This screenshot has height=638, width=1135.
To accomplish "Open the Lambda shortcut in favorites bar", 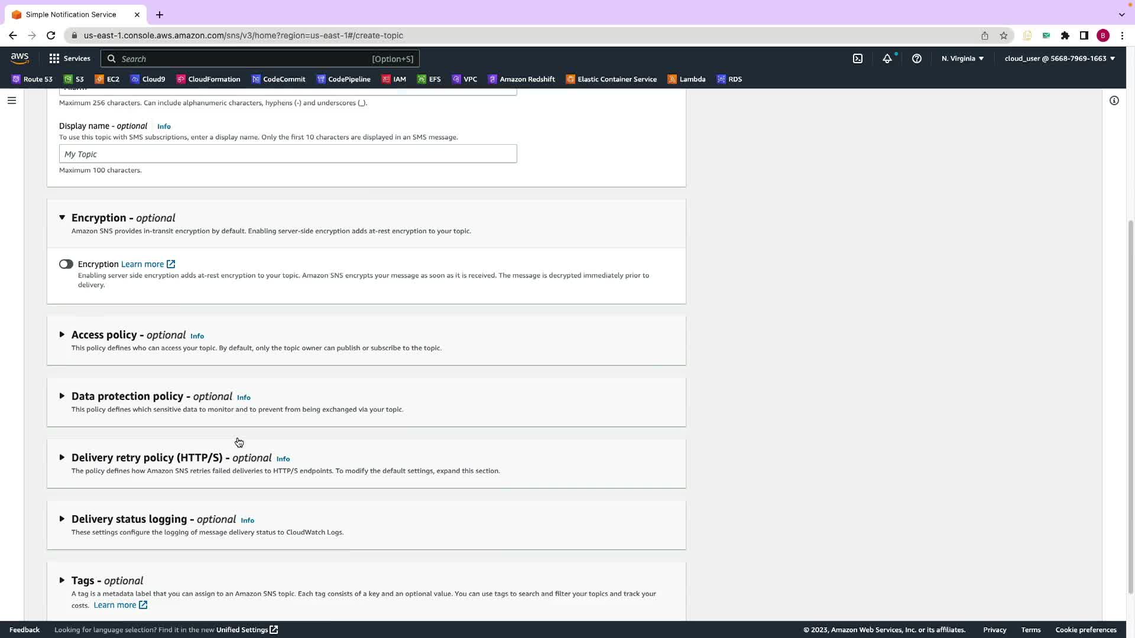I will click(x=686, y=79).
